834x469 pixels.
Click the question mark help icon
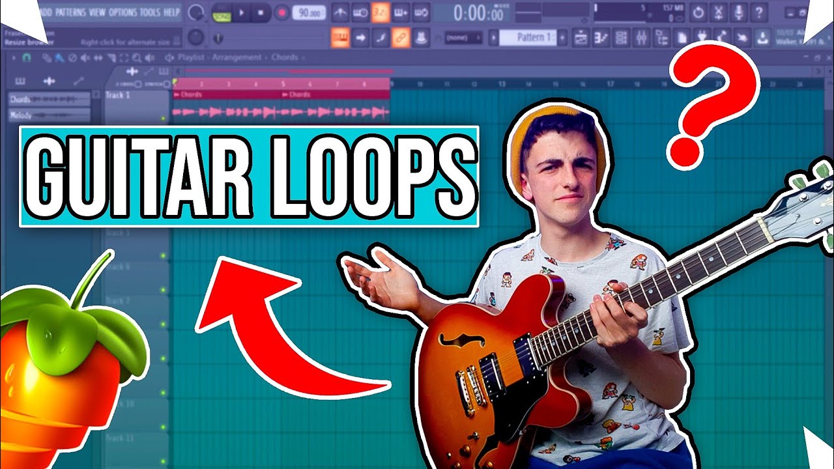758,12
